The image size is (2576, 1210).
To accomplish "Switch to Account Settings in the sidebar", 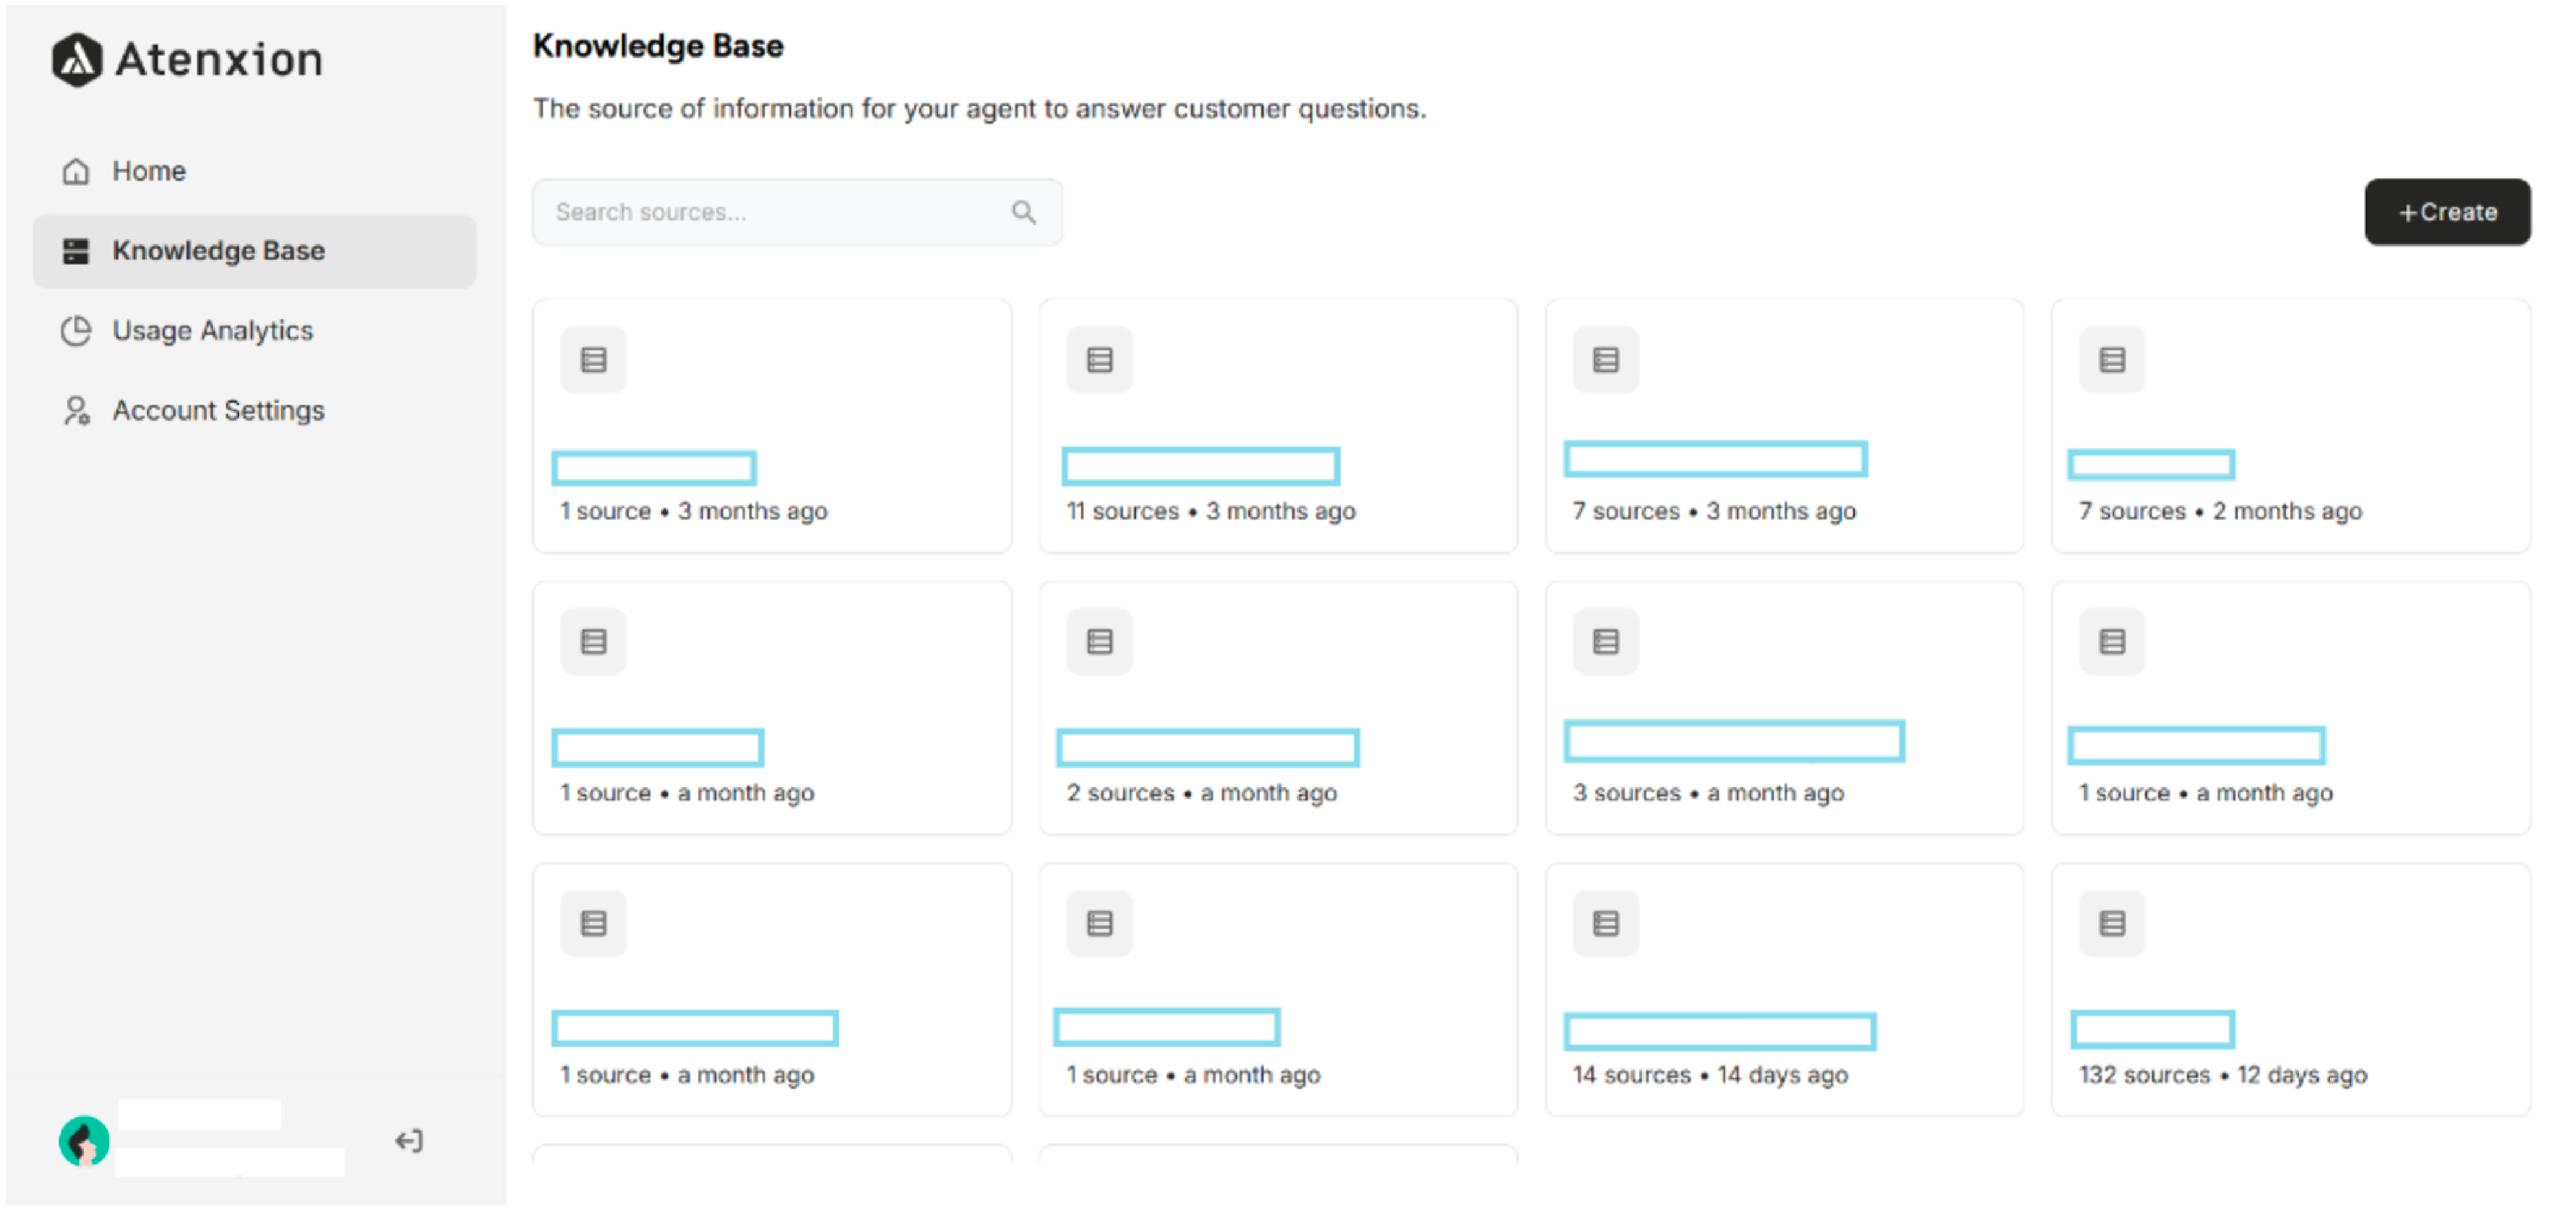I will 218,410.
